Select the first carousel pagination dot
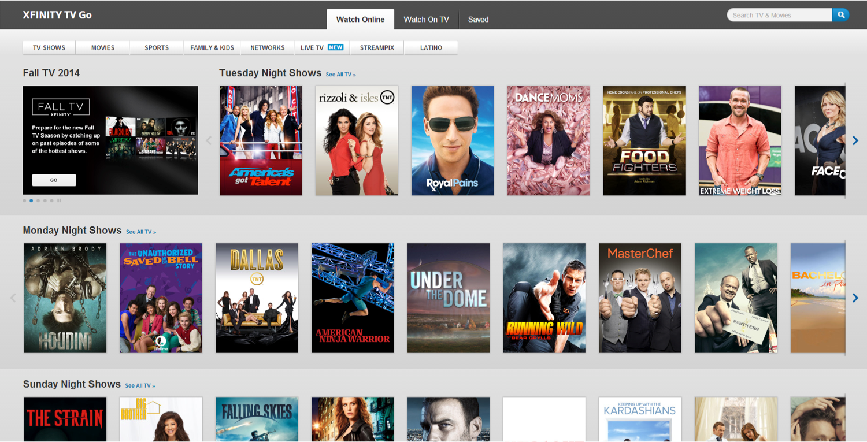867x442 pixels. (24, 200)
